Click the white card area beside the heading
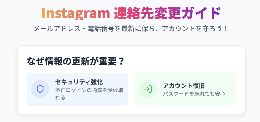This screenshot has height=122, width=260. pyautogui.click(x=182, y=62)
